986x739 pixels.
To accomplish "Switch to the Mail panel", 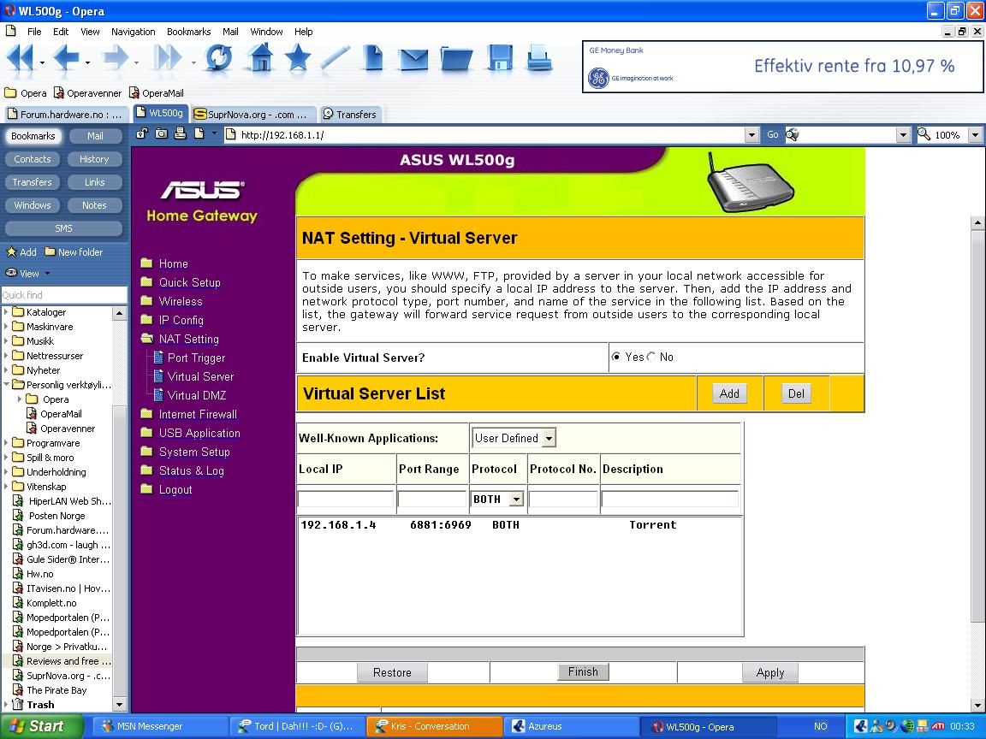I will [95, 136].
